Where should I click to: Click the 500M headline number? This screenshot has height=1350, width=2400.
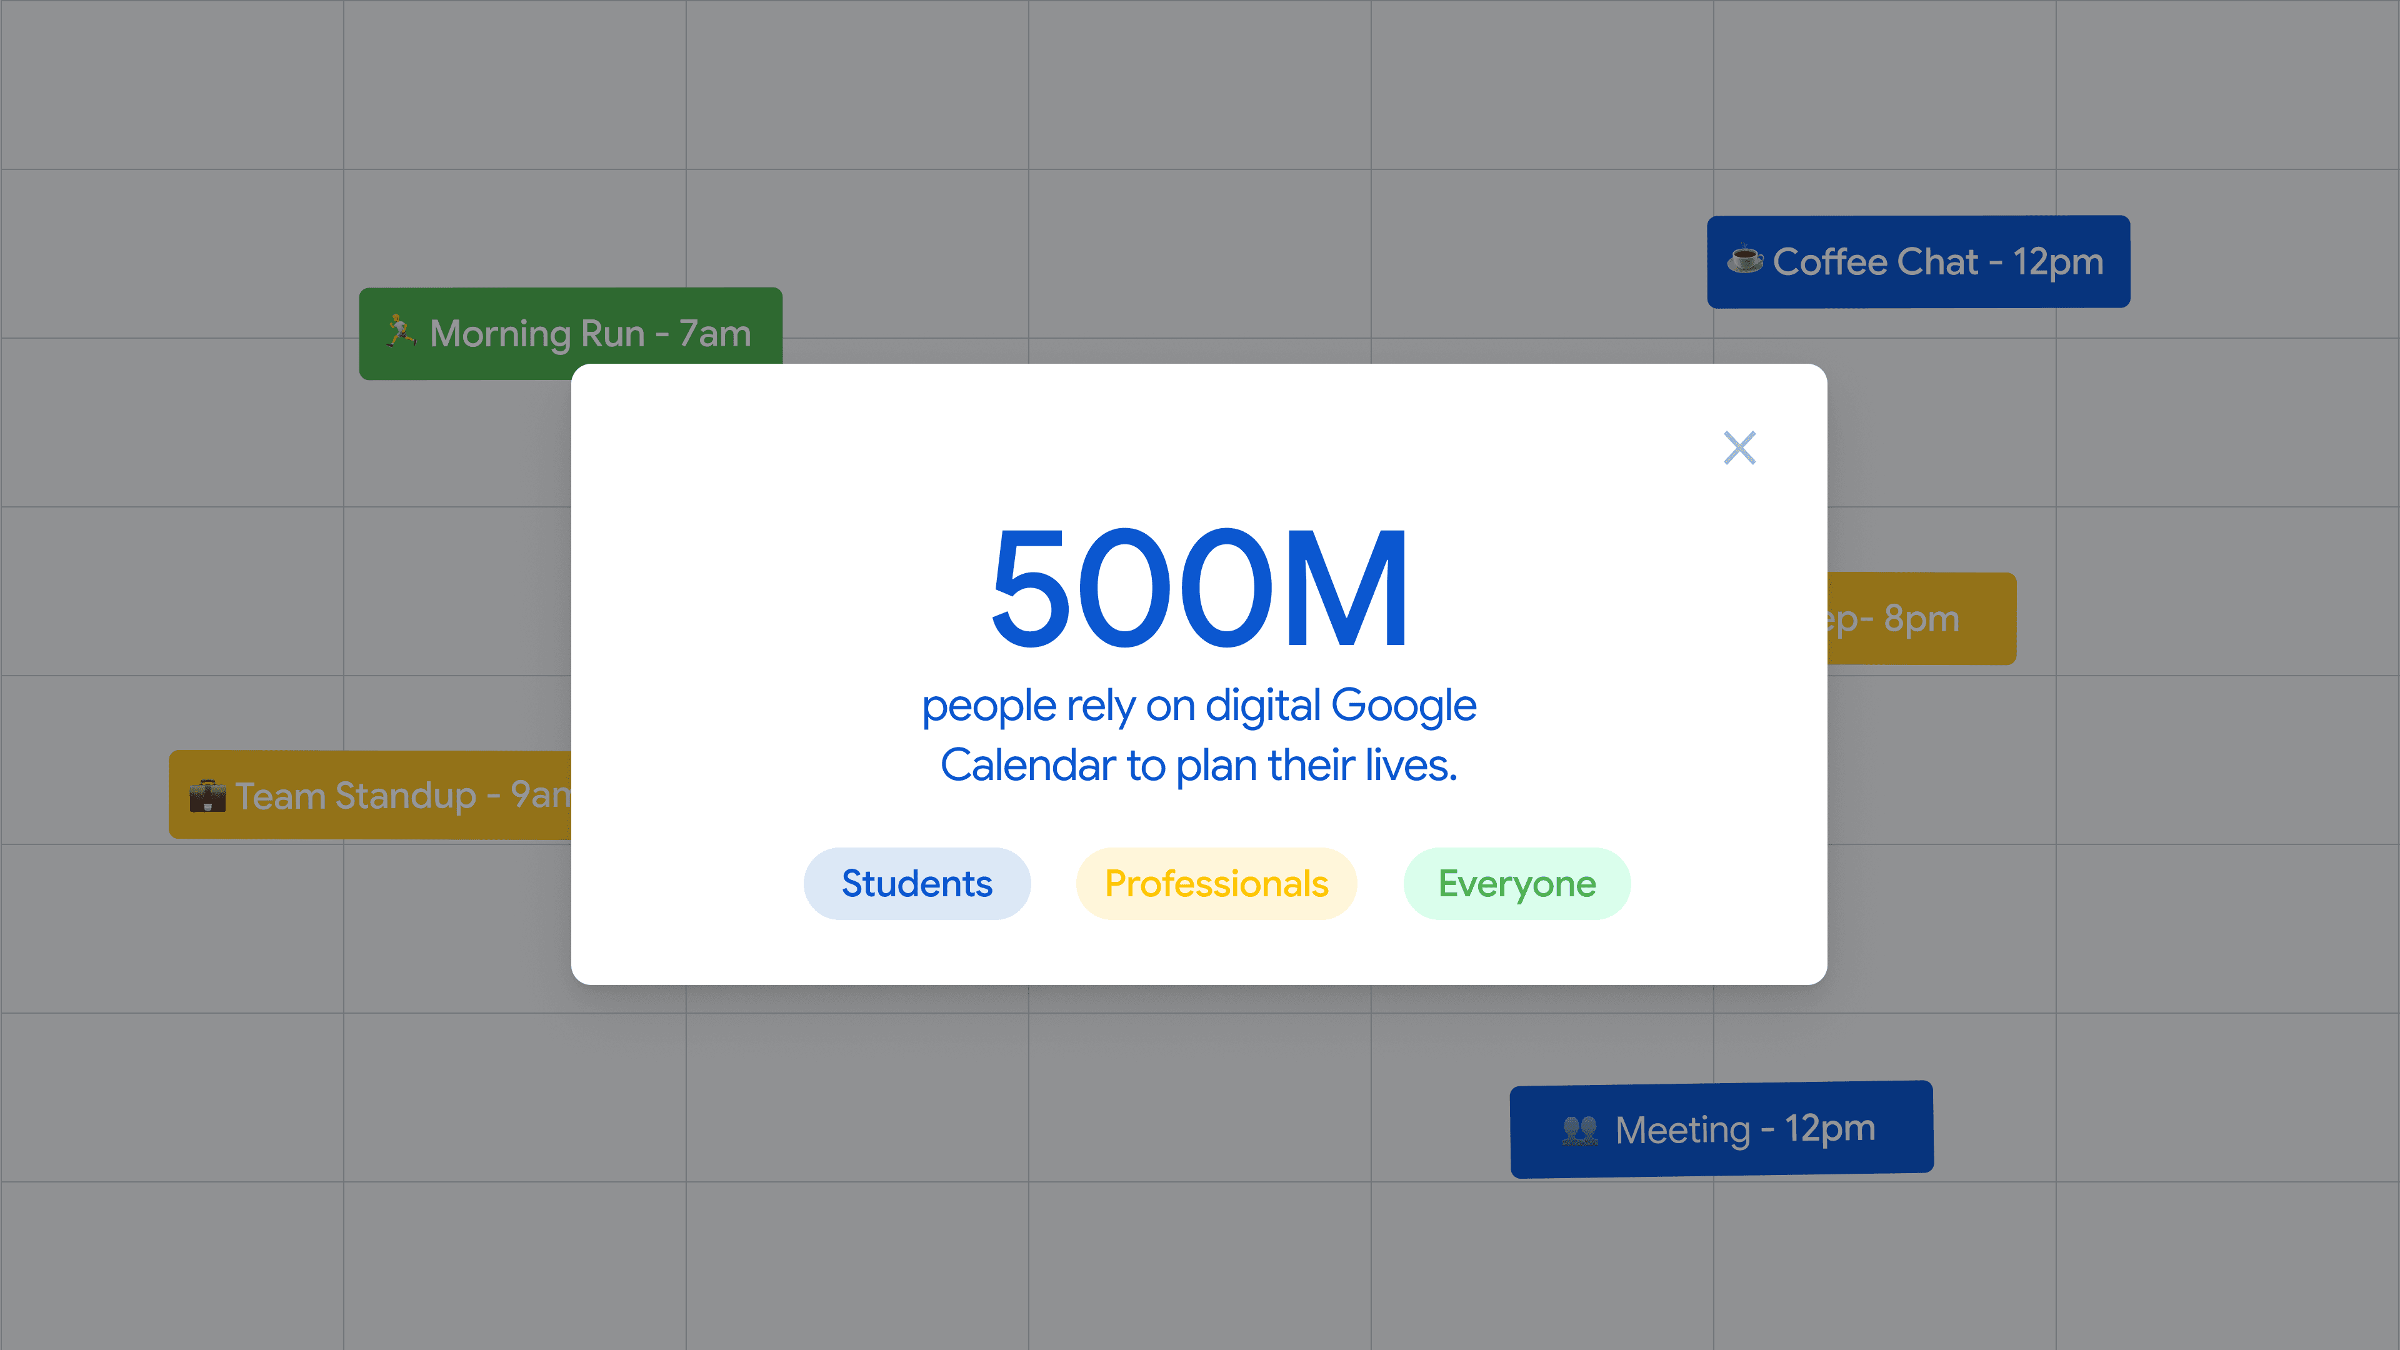[1200, 588]
